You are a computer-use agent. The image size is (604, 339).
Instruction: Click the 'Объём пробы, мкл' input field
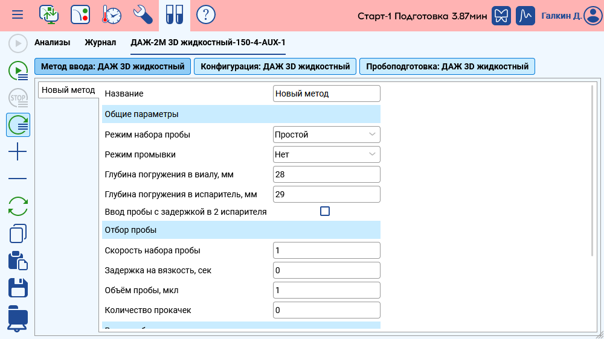click(x=327, y=290)
